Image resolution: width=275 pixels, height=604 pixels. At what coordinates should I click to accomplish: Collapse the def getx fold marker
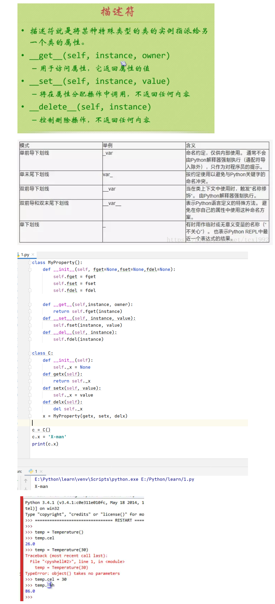[x=30, y=374]
